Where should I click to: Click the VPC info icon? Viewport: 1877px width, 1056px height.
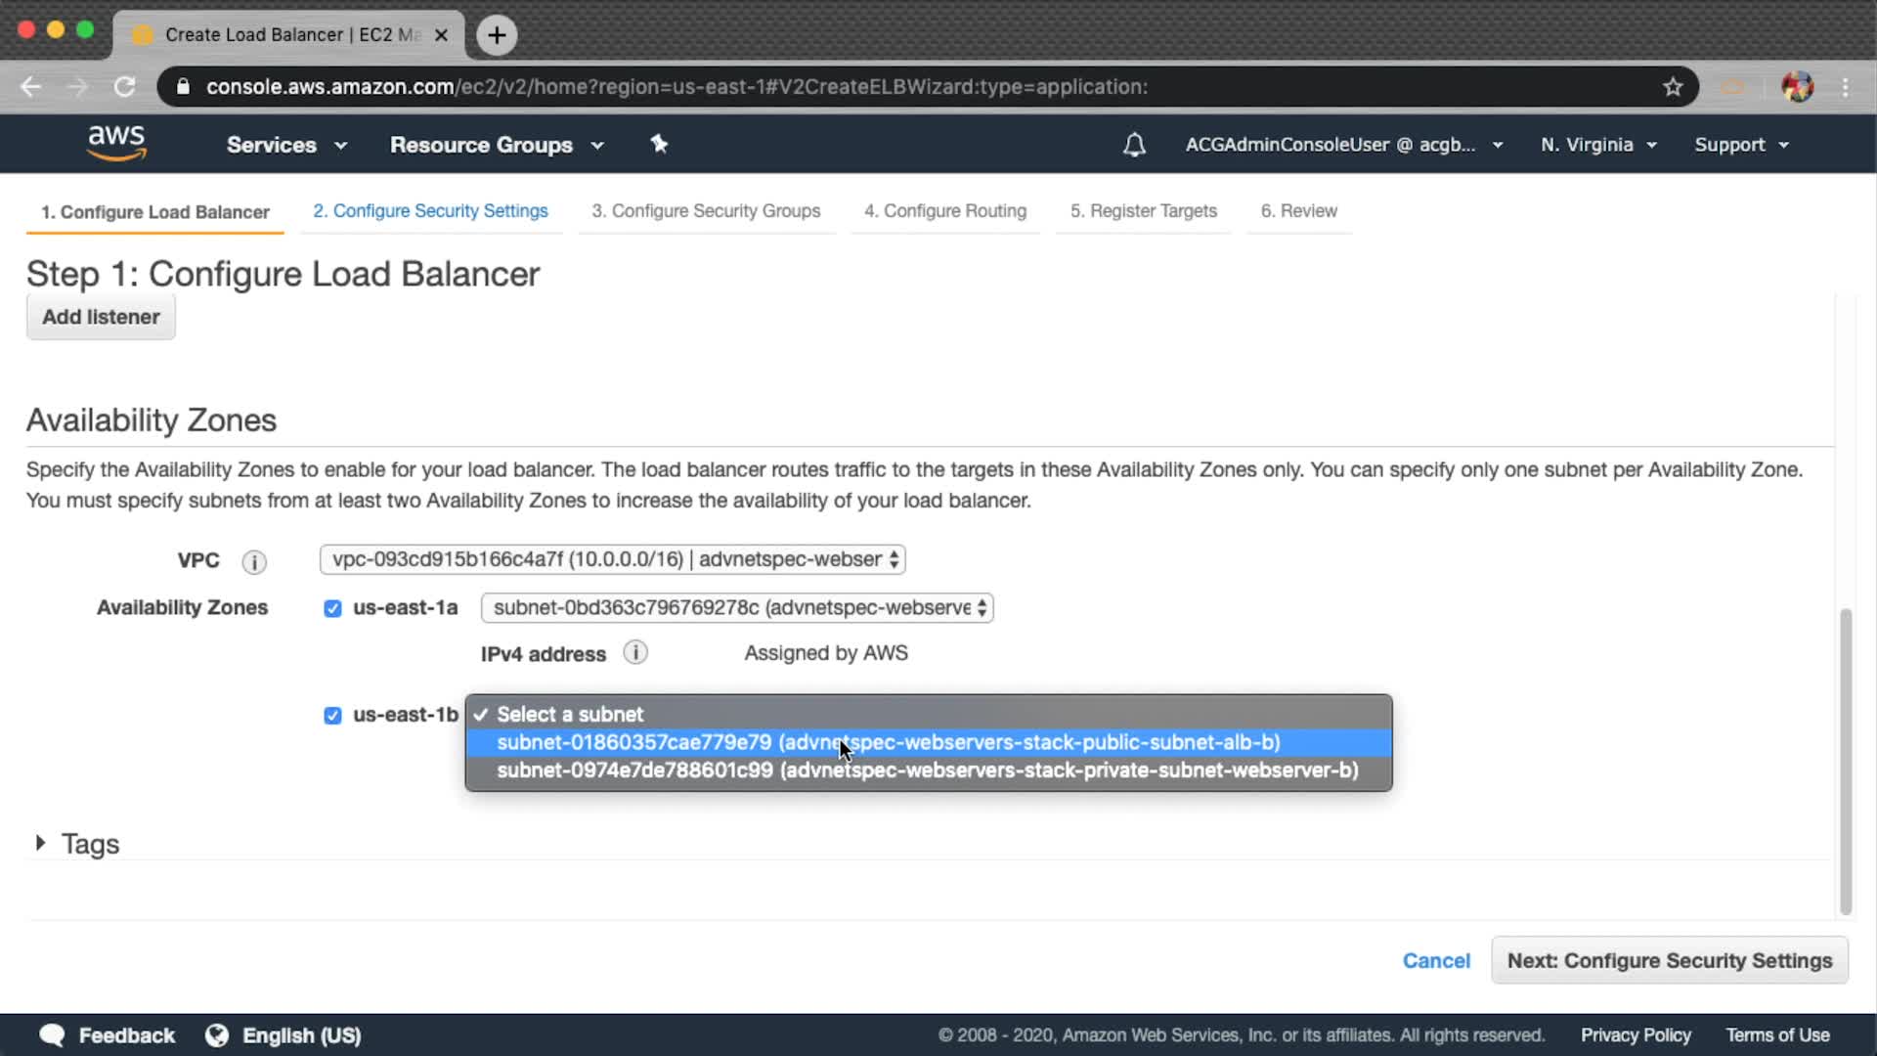pyautogui.click(x=254, y=561)
